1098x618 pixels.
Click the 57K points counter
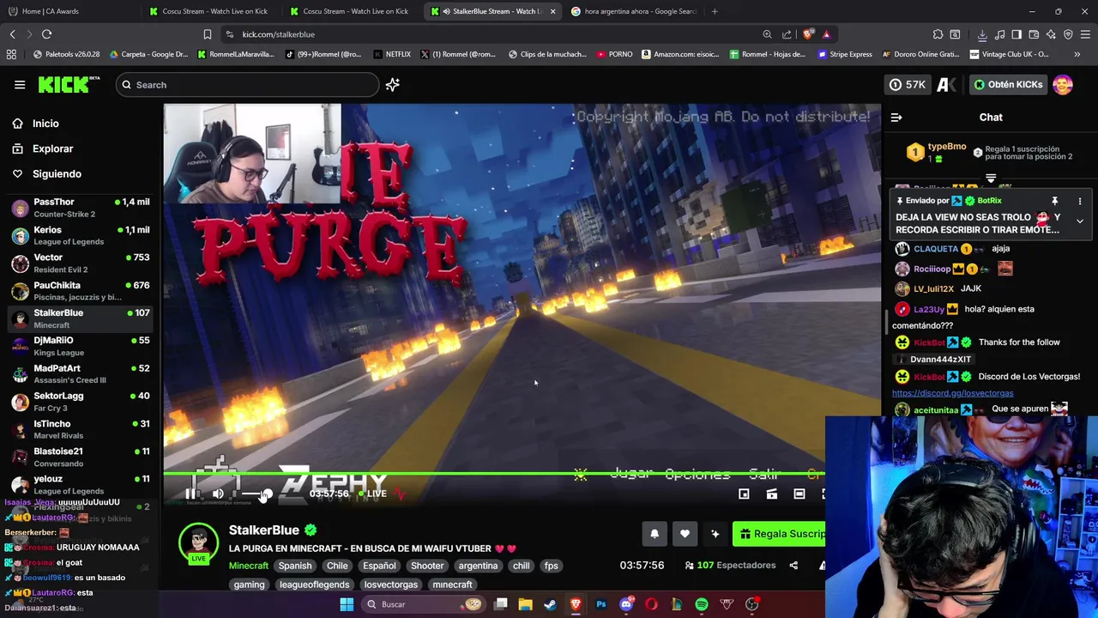coord(908,84)
